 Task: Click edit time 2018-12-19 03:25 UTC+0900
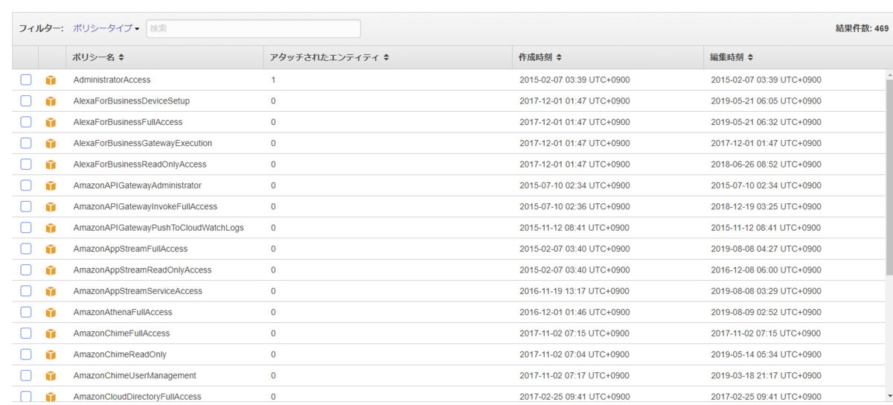[x=766, y=207]
